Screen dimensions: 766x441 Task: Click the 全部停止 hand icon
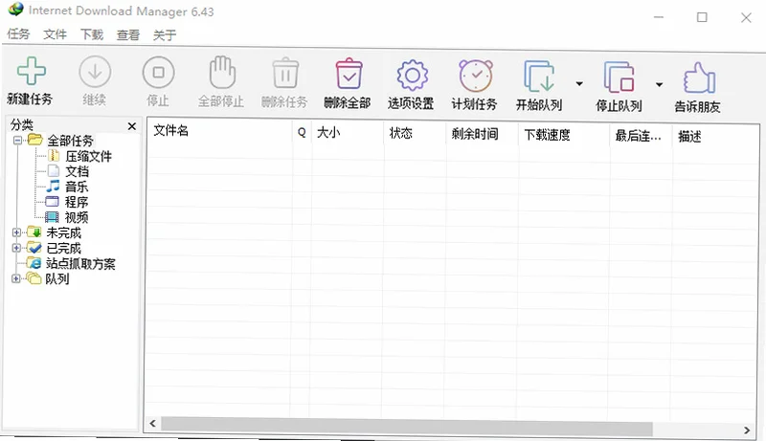(222, 73)
